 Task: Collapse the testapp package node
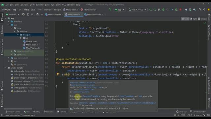pyautogui.click(x=17, y=35)
